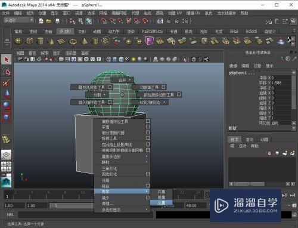Open 编辑网格 menu in menu bar
The height and width of the screenshot is (228, 298).
click(119, 13)
